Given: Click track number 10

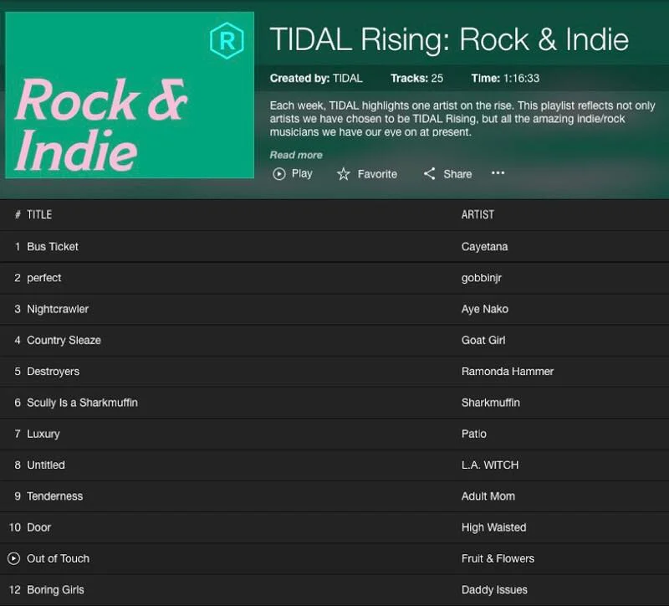Looking at the screenshot, I should 15,527.
